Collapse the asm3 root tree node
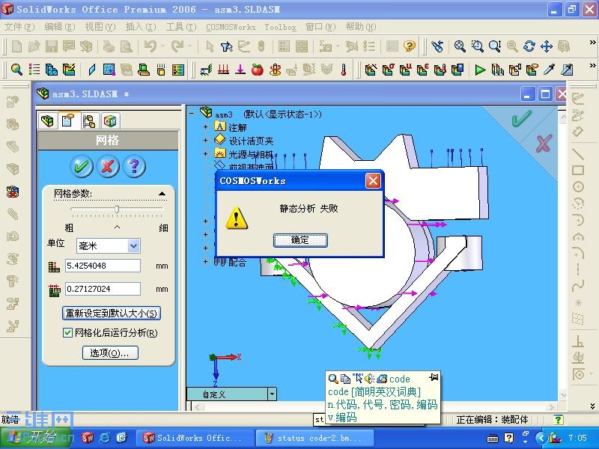This screenshot has height=449, width=599. coord(192,113)
